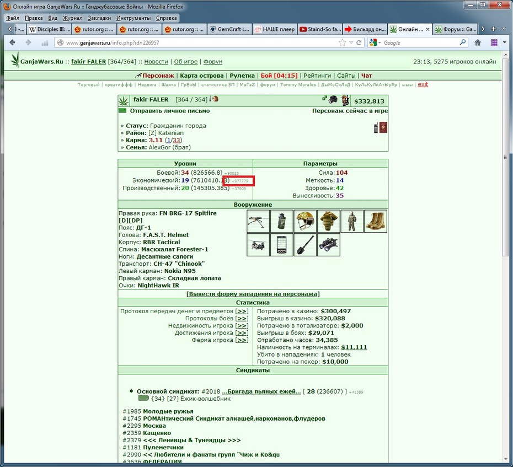This screenshot has width=513, height=467.
Task: Click Отправить личное письмо link
Action: 170,111
